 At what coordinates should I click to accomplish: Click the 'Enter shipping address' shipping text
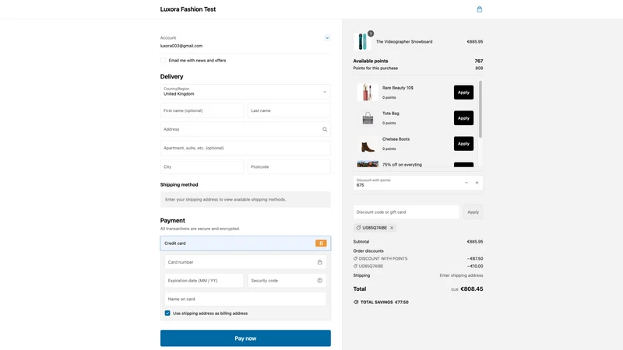click(461, 275)
